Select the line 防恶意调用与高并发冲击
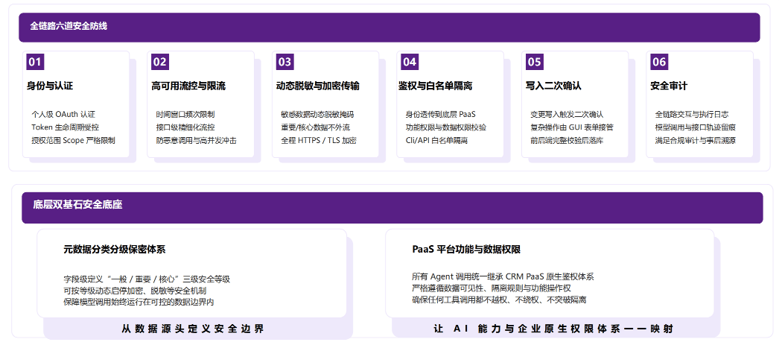This screenshot has width=779, height=348. 197,140
